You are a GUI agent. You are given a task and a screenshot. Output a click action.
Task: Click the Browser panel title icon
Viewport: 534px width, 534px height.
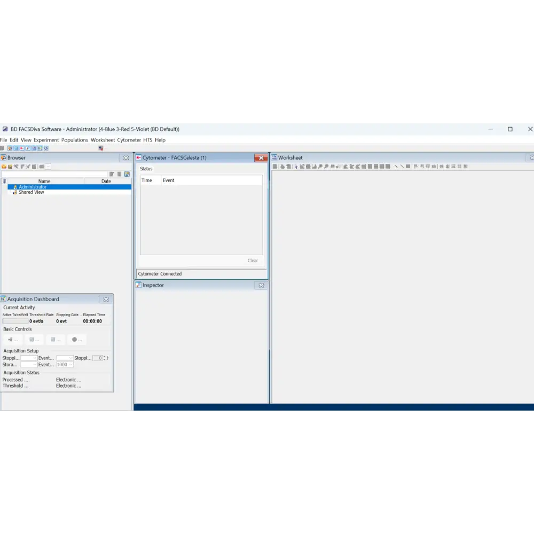coord(3,158)
